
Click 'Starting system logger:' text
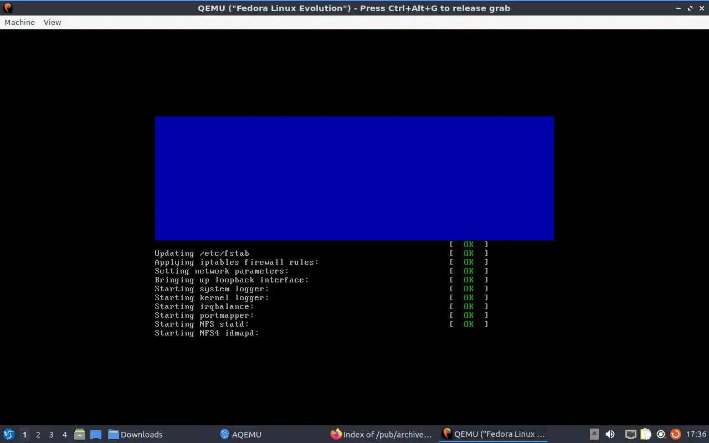(x=212, y=289)
